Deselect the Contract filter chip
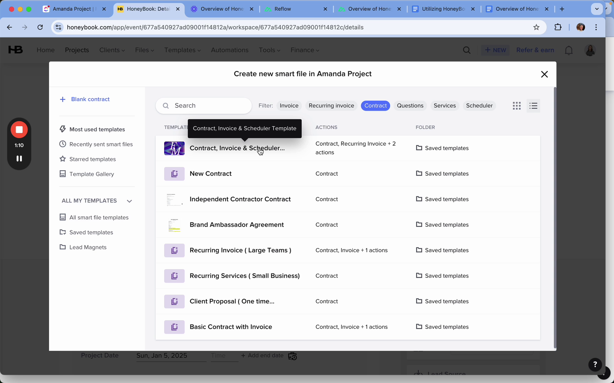The width and height of the screenshot is (614, 383). pos(376,106)
